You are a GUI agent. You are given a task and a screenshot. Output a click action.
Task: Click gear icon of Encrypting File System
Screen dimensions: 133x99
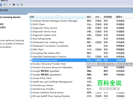31,53
